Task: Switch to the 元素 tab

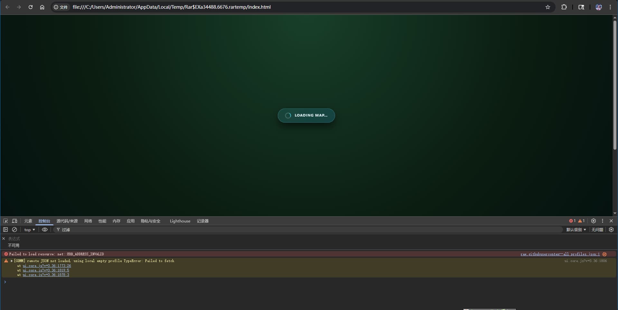Action: click(x=28, y=221)
